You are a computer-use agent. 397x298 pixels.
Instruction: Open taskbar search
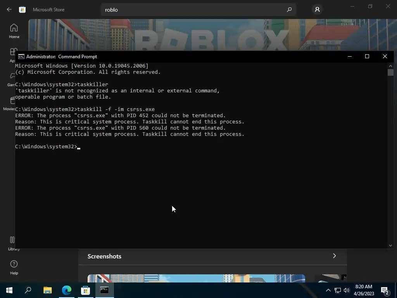pyautogui.click(x=28, y=290)
